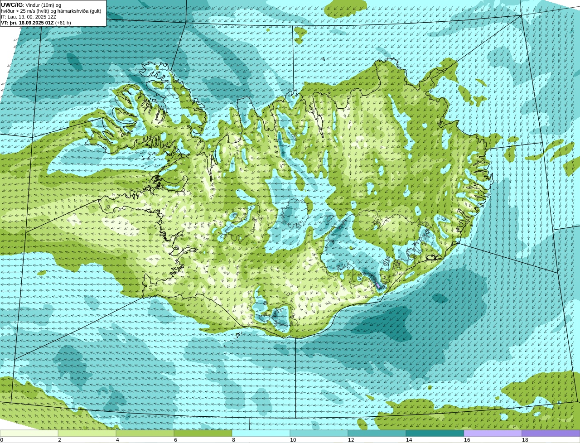This screenshot has height=443, width=580.
Task: Select the 2–4 m/s light green legend swatch
Action: click(87, 433)
